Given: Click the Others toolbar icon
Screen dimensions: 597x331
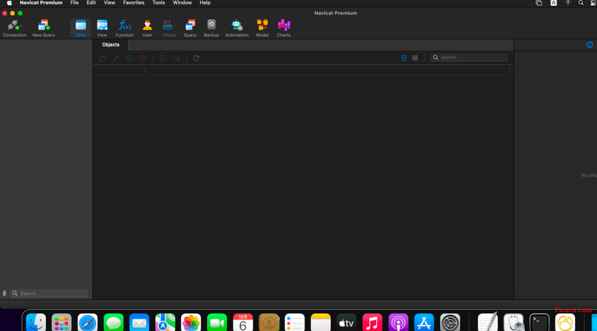Looking at the screenshot, I should (x=167, y=25).
